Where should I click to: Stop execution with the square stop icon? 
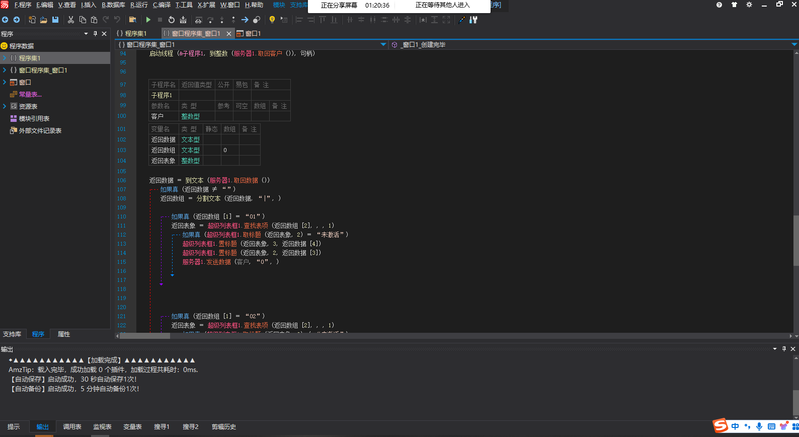160,20
